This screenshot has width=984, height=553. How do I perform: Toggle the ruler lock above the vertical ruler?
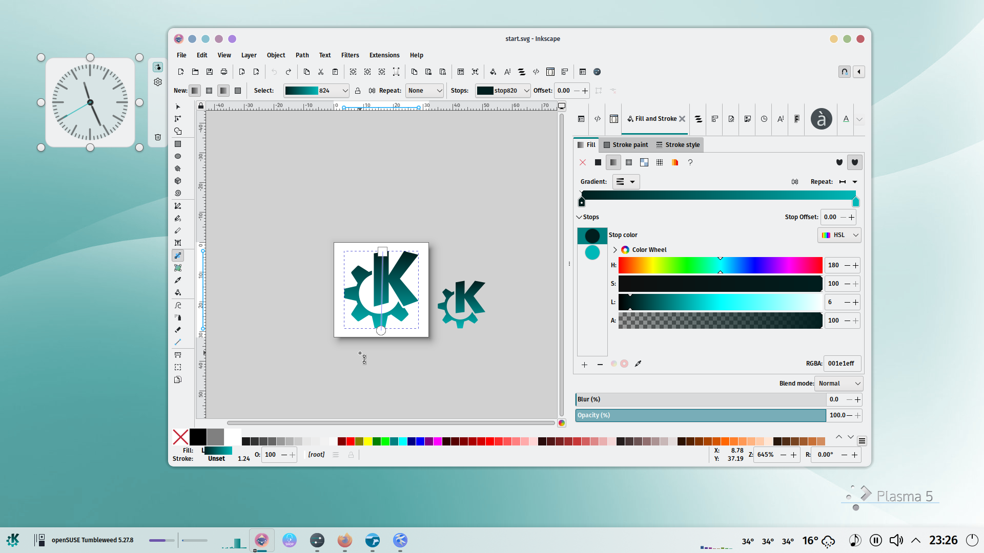(201, 106)
